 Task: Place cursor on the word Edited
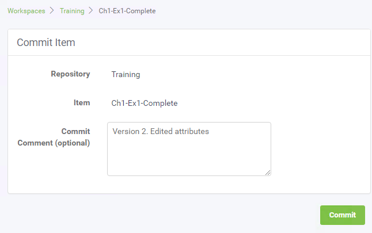click(161, 131)
